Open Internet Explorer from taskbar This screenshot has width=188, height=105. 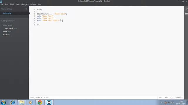pyautogui.click(x=13, y=102)
